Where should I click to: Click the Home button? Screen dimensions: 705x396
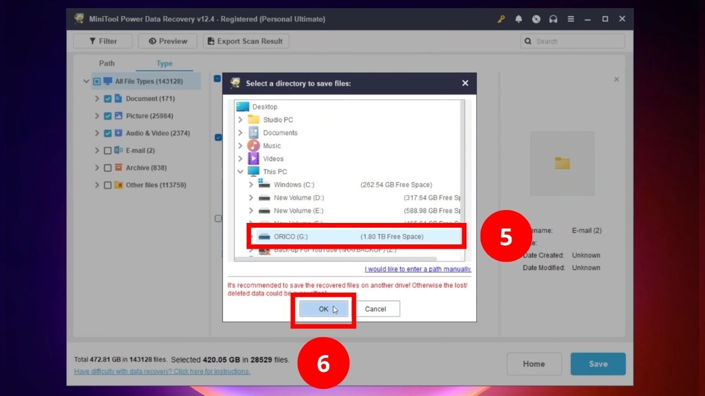[534, 364]
